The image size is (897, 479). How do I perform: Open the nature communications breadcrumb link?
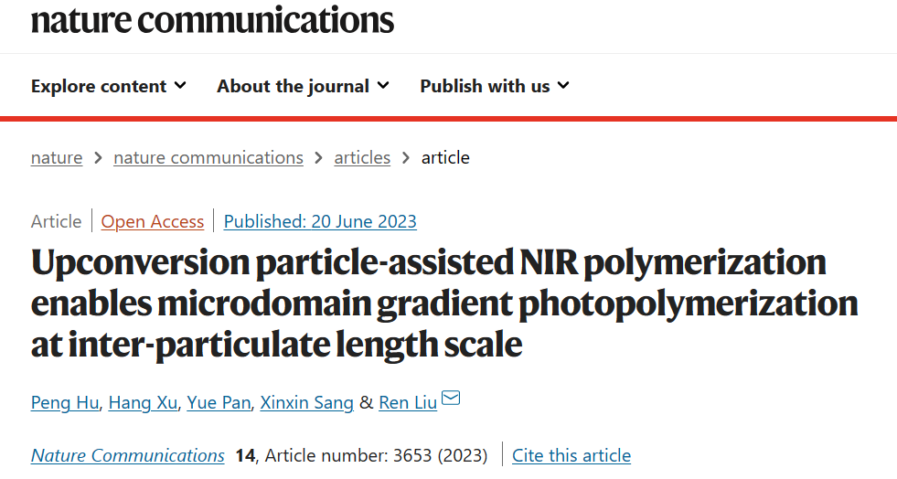coord(208,157)
